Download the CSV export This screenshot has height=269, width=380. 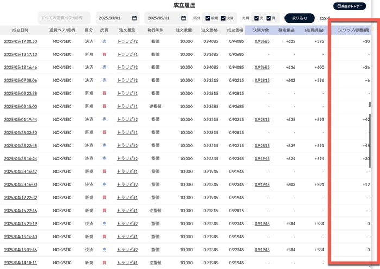point(324,18)
